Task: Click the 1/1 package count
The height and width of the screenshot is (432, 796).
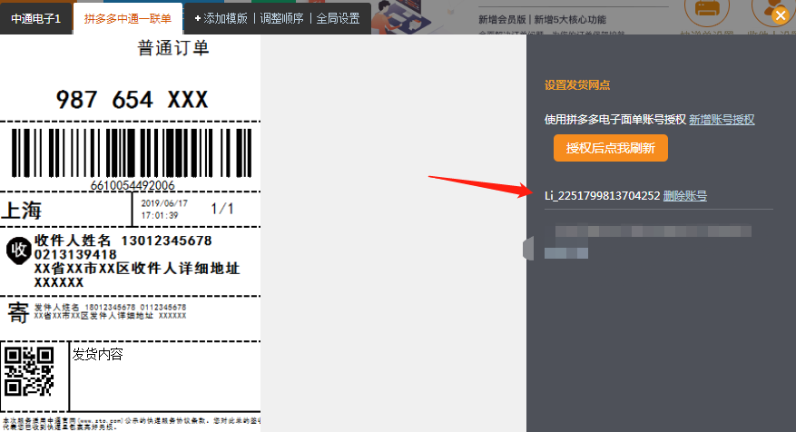Action: (x=222, y=209)
